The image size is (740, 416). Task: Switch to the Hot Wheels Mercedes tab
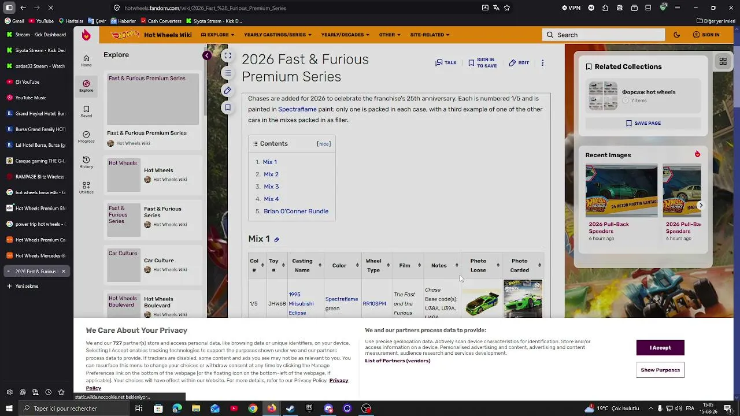tap(36, 255)
